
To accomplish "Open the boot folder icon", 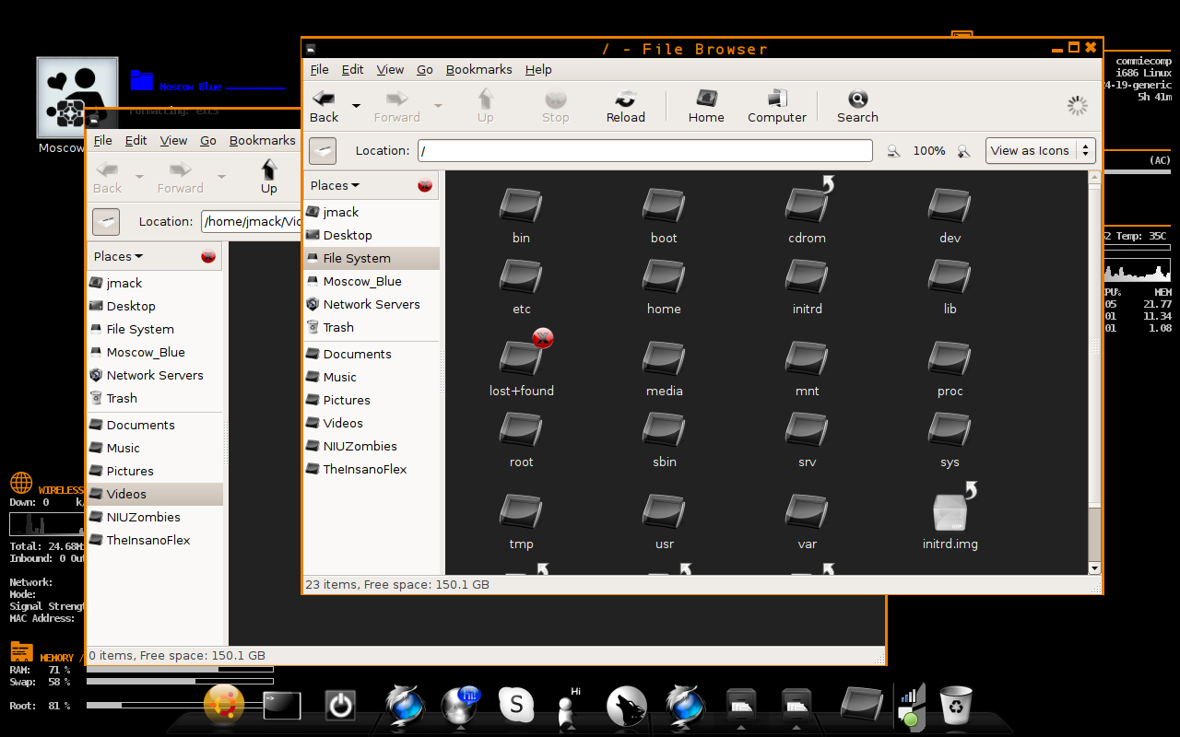I will click(664, 205).
